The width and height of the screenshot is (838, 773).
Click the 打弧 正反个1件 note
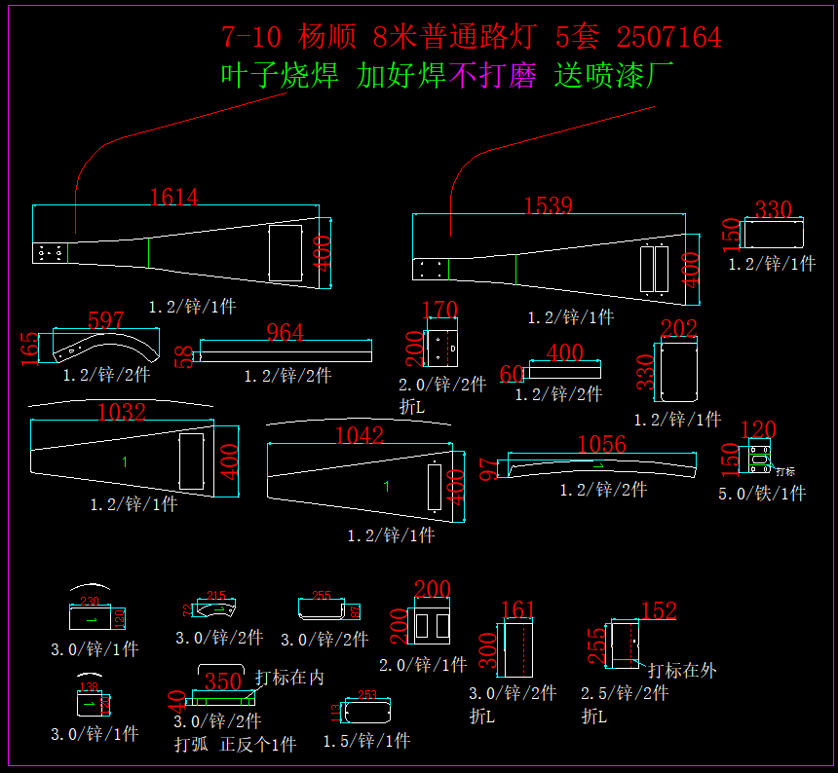pos(235,745)
